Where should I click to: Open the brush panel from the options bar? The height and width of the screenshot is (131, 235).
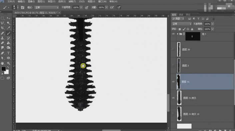pos(22,7)
